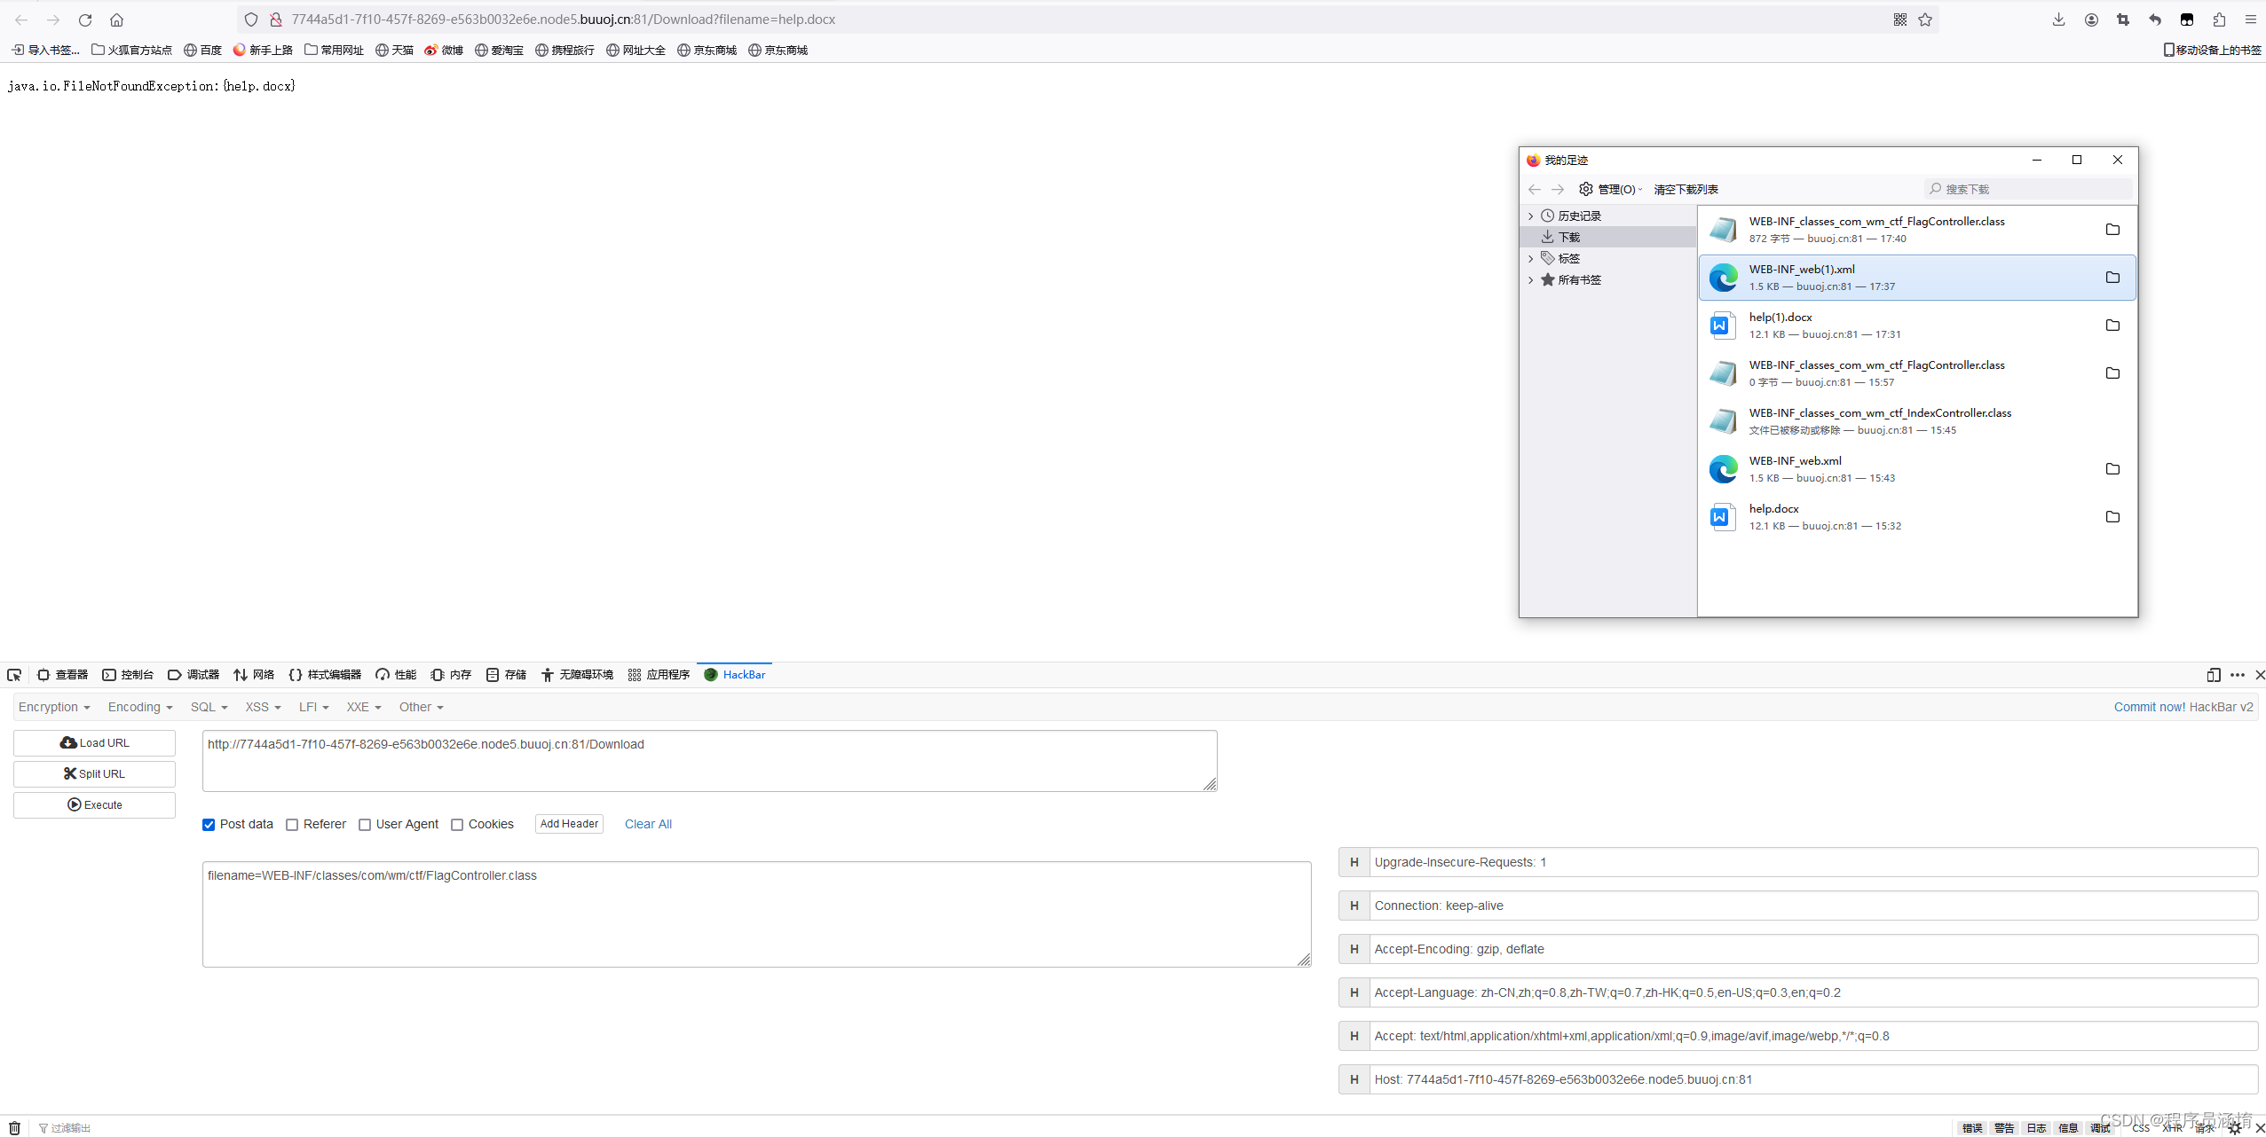Screen dimensions: 2266x1137
Task: Uncheck the Post data checkbox
Action: (209, 825)
